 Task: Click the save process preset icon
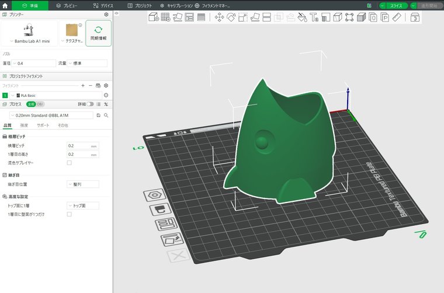tap(99, 116)
